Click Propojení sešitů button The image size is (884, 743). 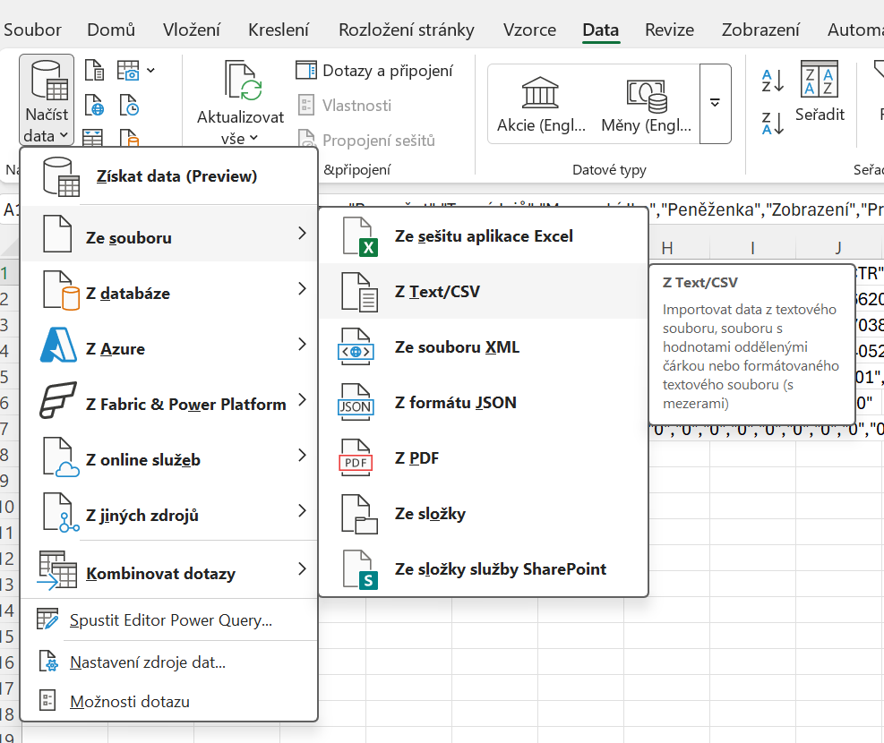click(x=366, y=141)
